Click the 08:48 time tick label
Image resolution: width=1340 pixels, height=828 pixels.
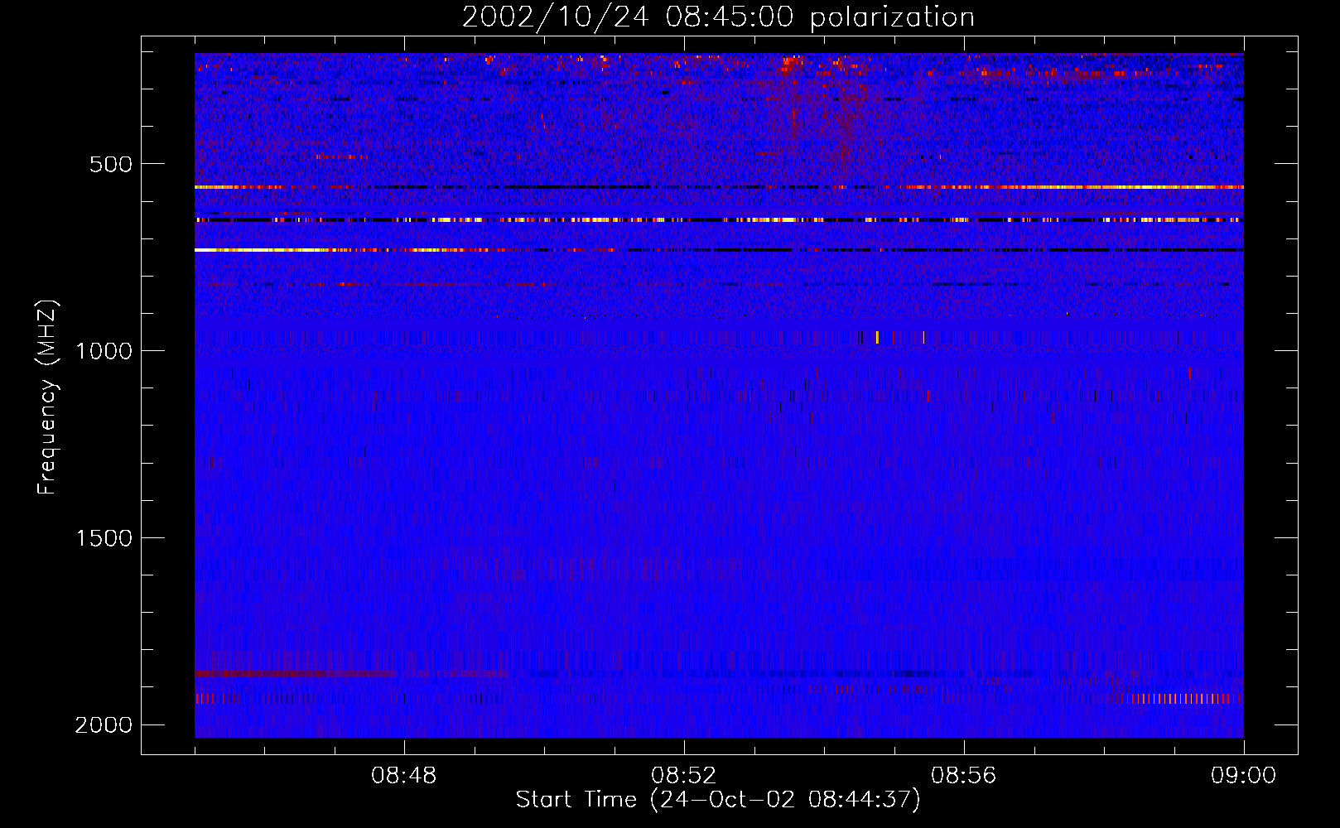pos(404,776)
